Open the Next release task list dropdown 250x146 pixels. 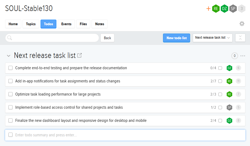click(x=212, y=38)
